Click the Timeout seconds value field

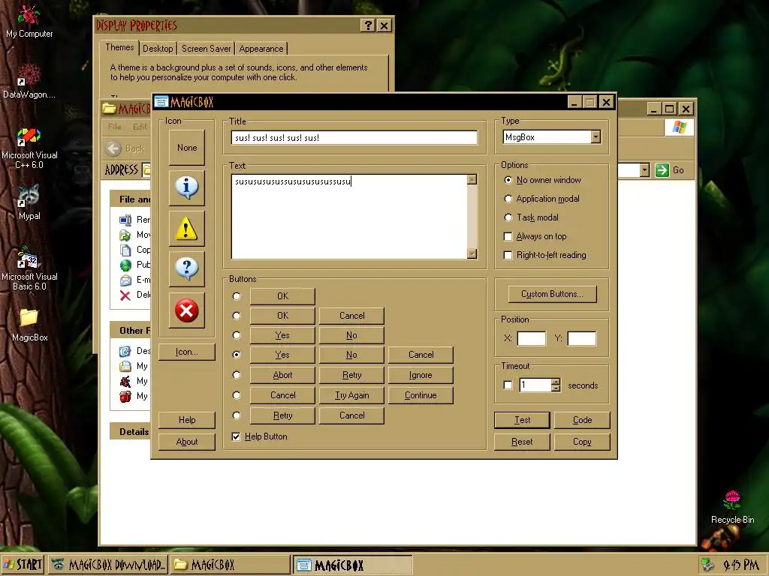click(x=535, y=385)
